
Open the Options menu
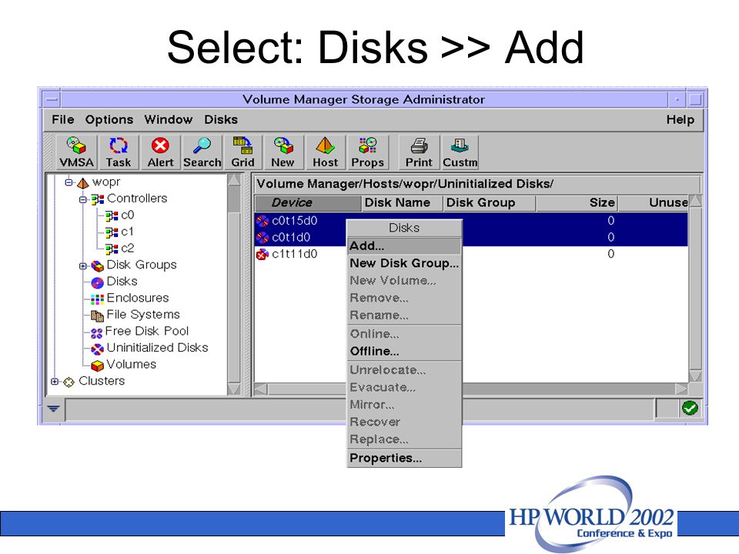(x=109, y=120)
